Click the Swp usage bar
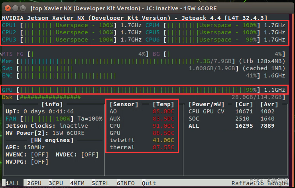This screenshot has width=295, height=188. click(x=128, y=68)
